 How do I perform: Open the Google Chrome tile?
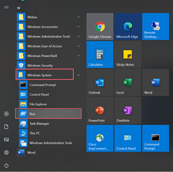coord(100,27)
